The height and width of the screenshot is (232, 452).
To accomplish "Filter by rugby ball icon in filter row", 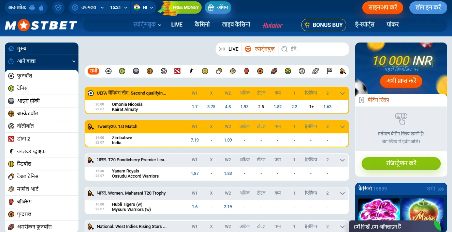I will 316,71.
